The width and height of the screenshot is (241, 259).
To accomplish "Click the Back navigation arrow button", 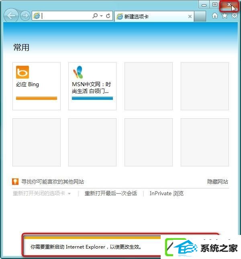I will [x=11, y=16].
